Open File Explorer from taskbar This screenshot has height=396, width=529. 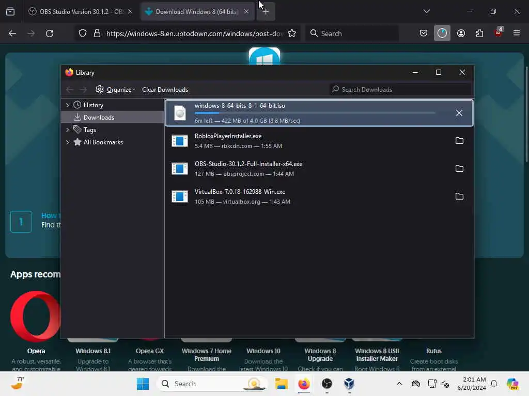(x=281, y=384)
